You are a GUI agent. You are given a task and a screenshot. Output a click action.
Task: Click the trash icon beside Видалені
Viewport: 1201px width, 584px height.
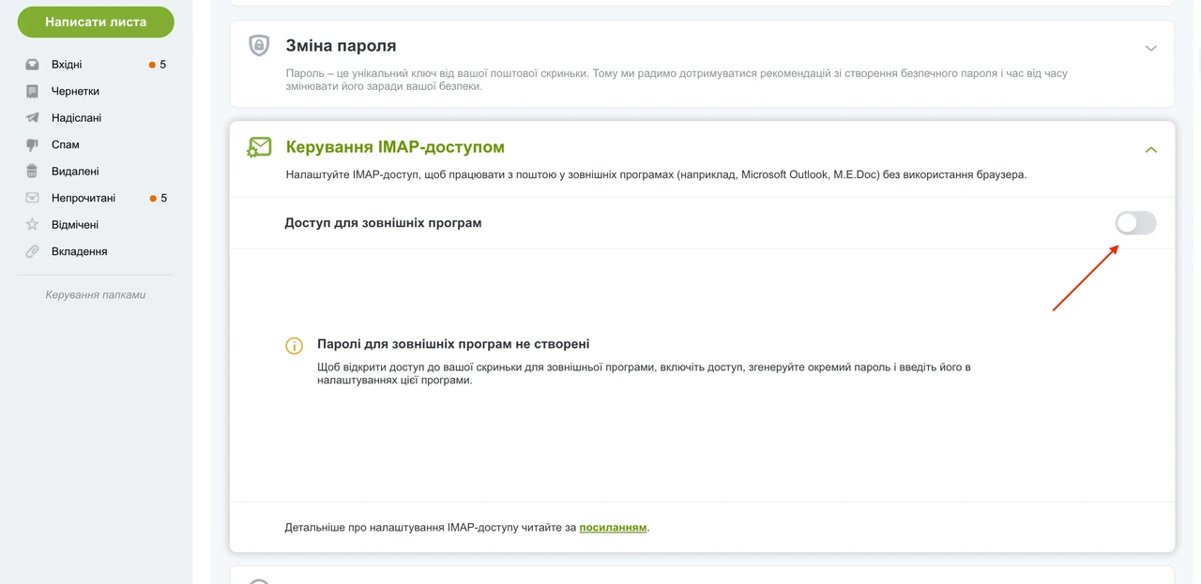[x=32, y=172]
